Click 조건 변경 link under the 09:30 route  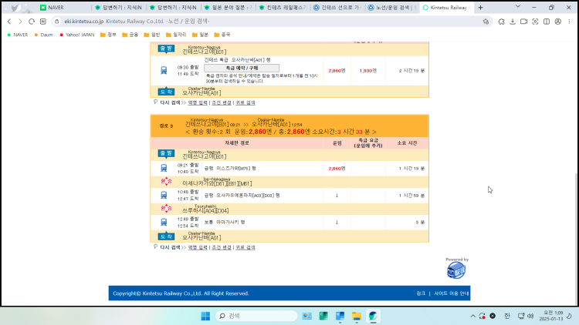[x=222, y=102]
